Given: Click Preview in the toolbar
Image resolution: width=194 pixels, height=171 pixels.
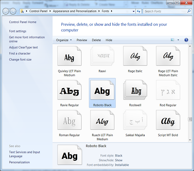Looking at the screenshot, I should tap(82, 40).
